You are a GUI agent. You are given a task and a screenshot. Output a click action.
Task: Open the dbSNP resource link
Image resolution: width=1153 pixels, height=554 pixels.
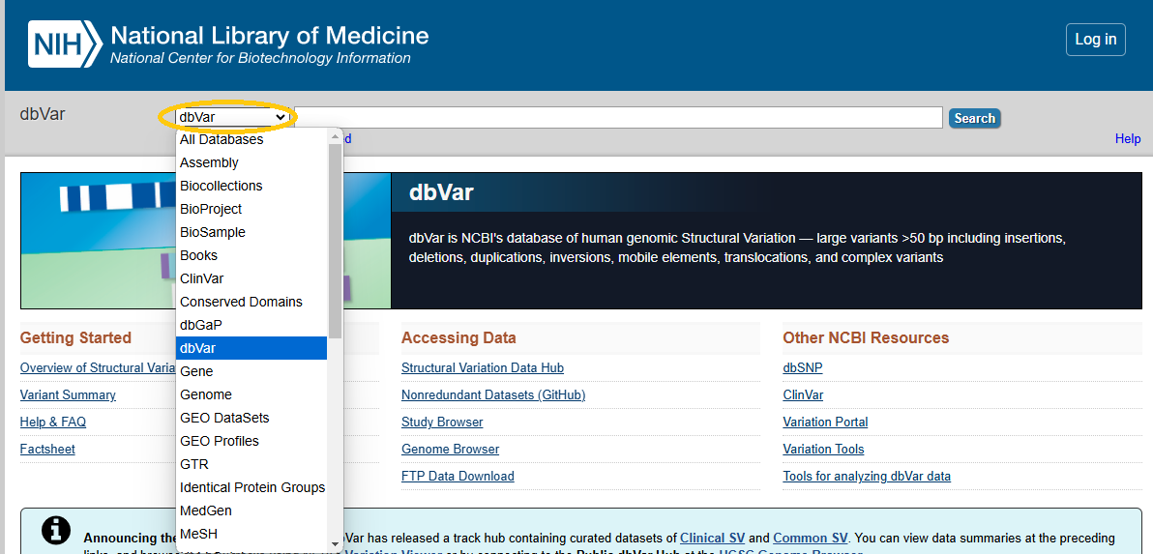tap(803, 367)
